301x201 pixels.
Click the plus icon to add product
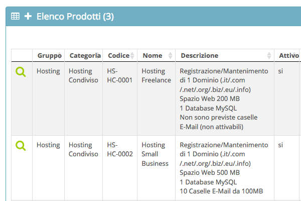point(28,16)
